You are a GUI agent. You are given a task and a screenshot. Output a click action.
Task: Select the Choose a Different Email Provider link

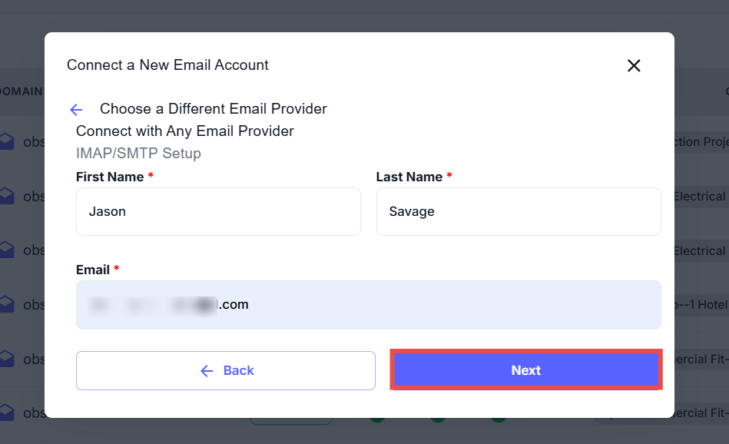[x=213, y=109]
